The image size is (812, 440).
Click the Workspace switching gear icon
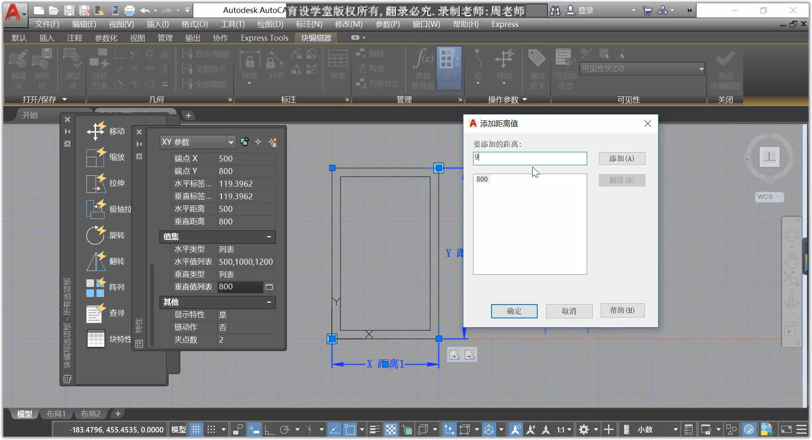pos(584,430)
